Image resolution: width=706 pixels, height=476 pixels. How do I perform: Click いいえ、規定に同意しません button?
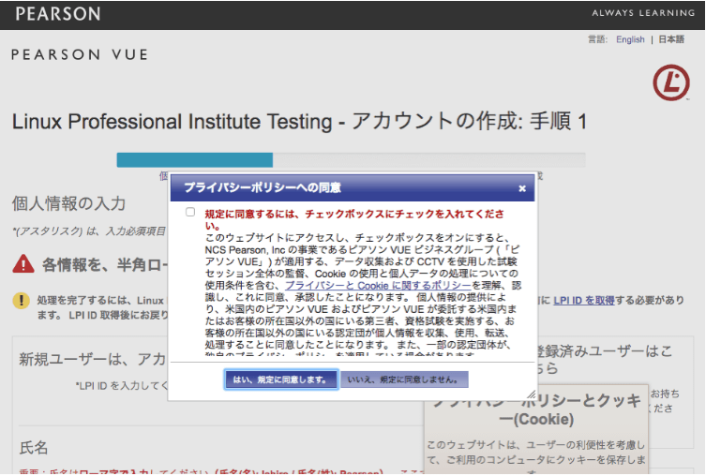tap(404, 379)
